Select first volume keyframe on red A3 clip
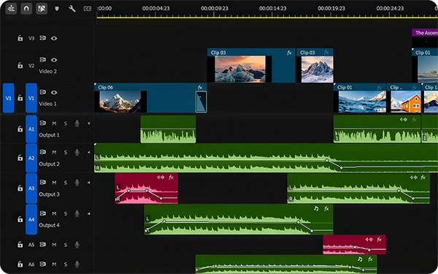Viewport: 438px width, 274px height. pyautogui.click(x=128, y=191)
